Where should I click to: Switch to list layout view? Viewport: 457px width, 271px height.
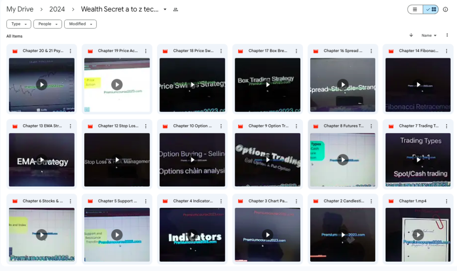coord(415,9)
